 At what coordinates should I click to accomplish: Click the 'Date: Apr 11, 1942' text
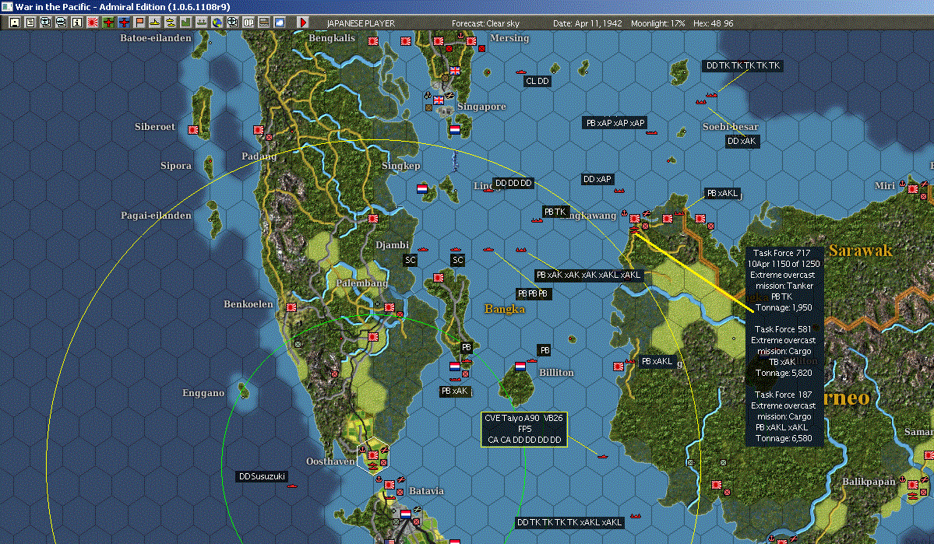(x=587, y=23)
